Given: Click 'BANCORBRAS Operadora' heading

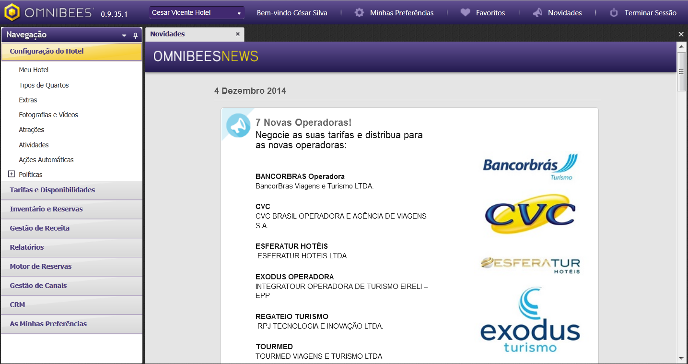Looking at the screenshot, I should pyautogui.click(x=300, y=176).
